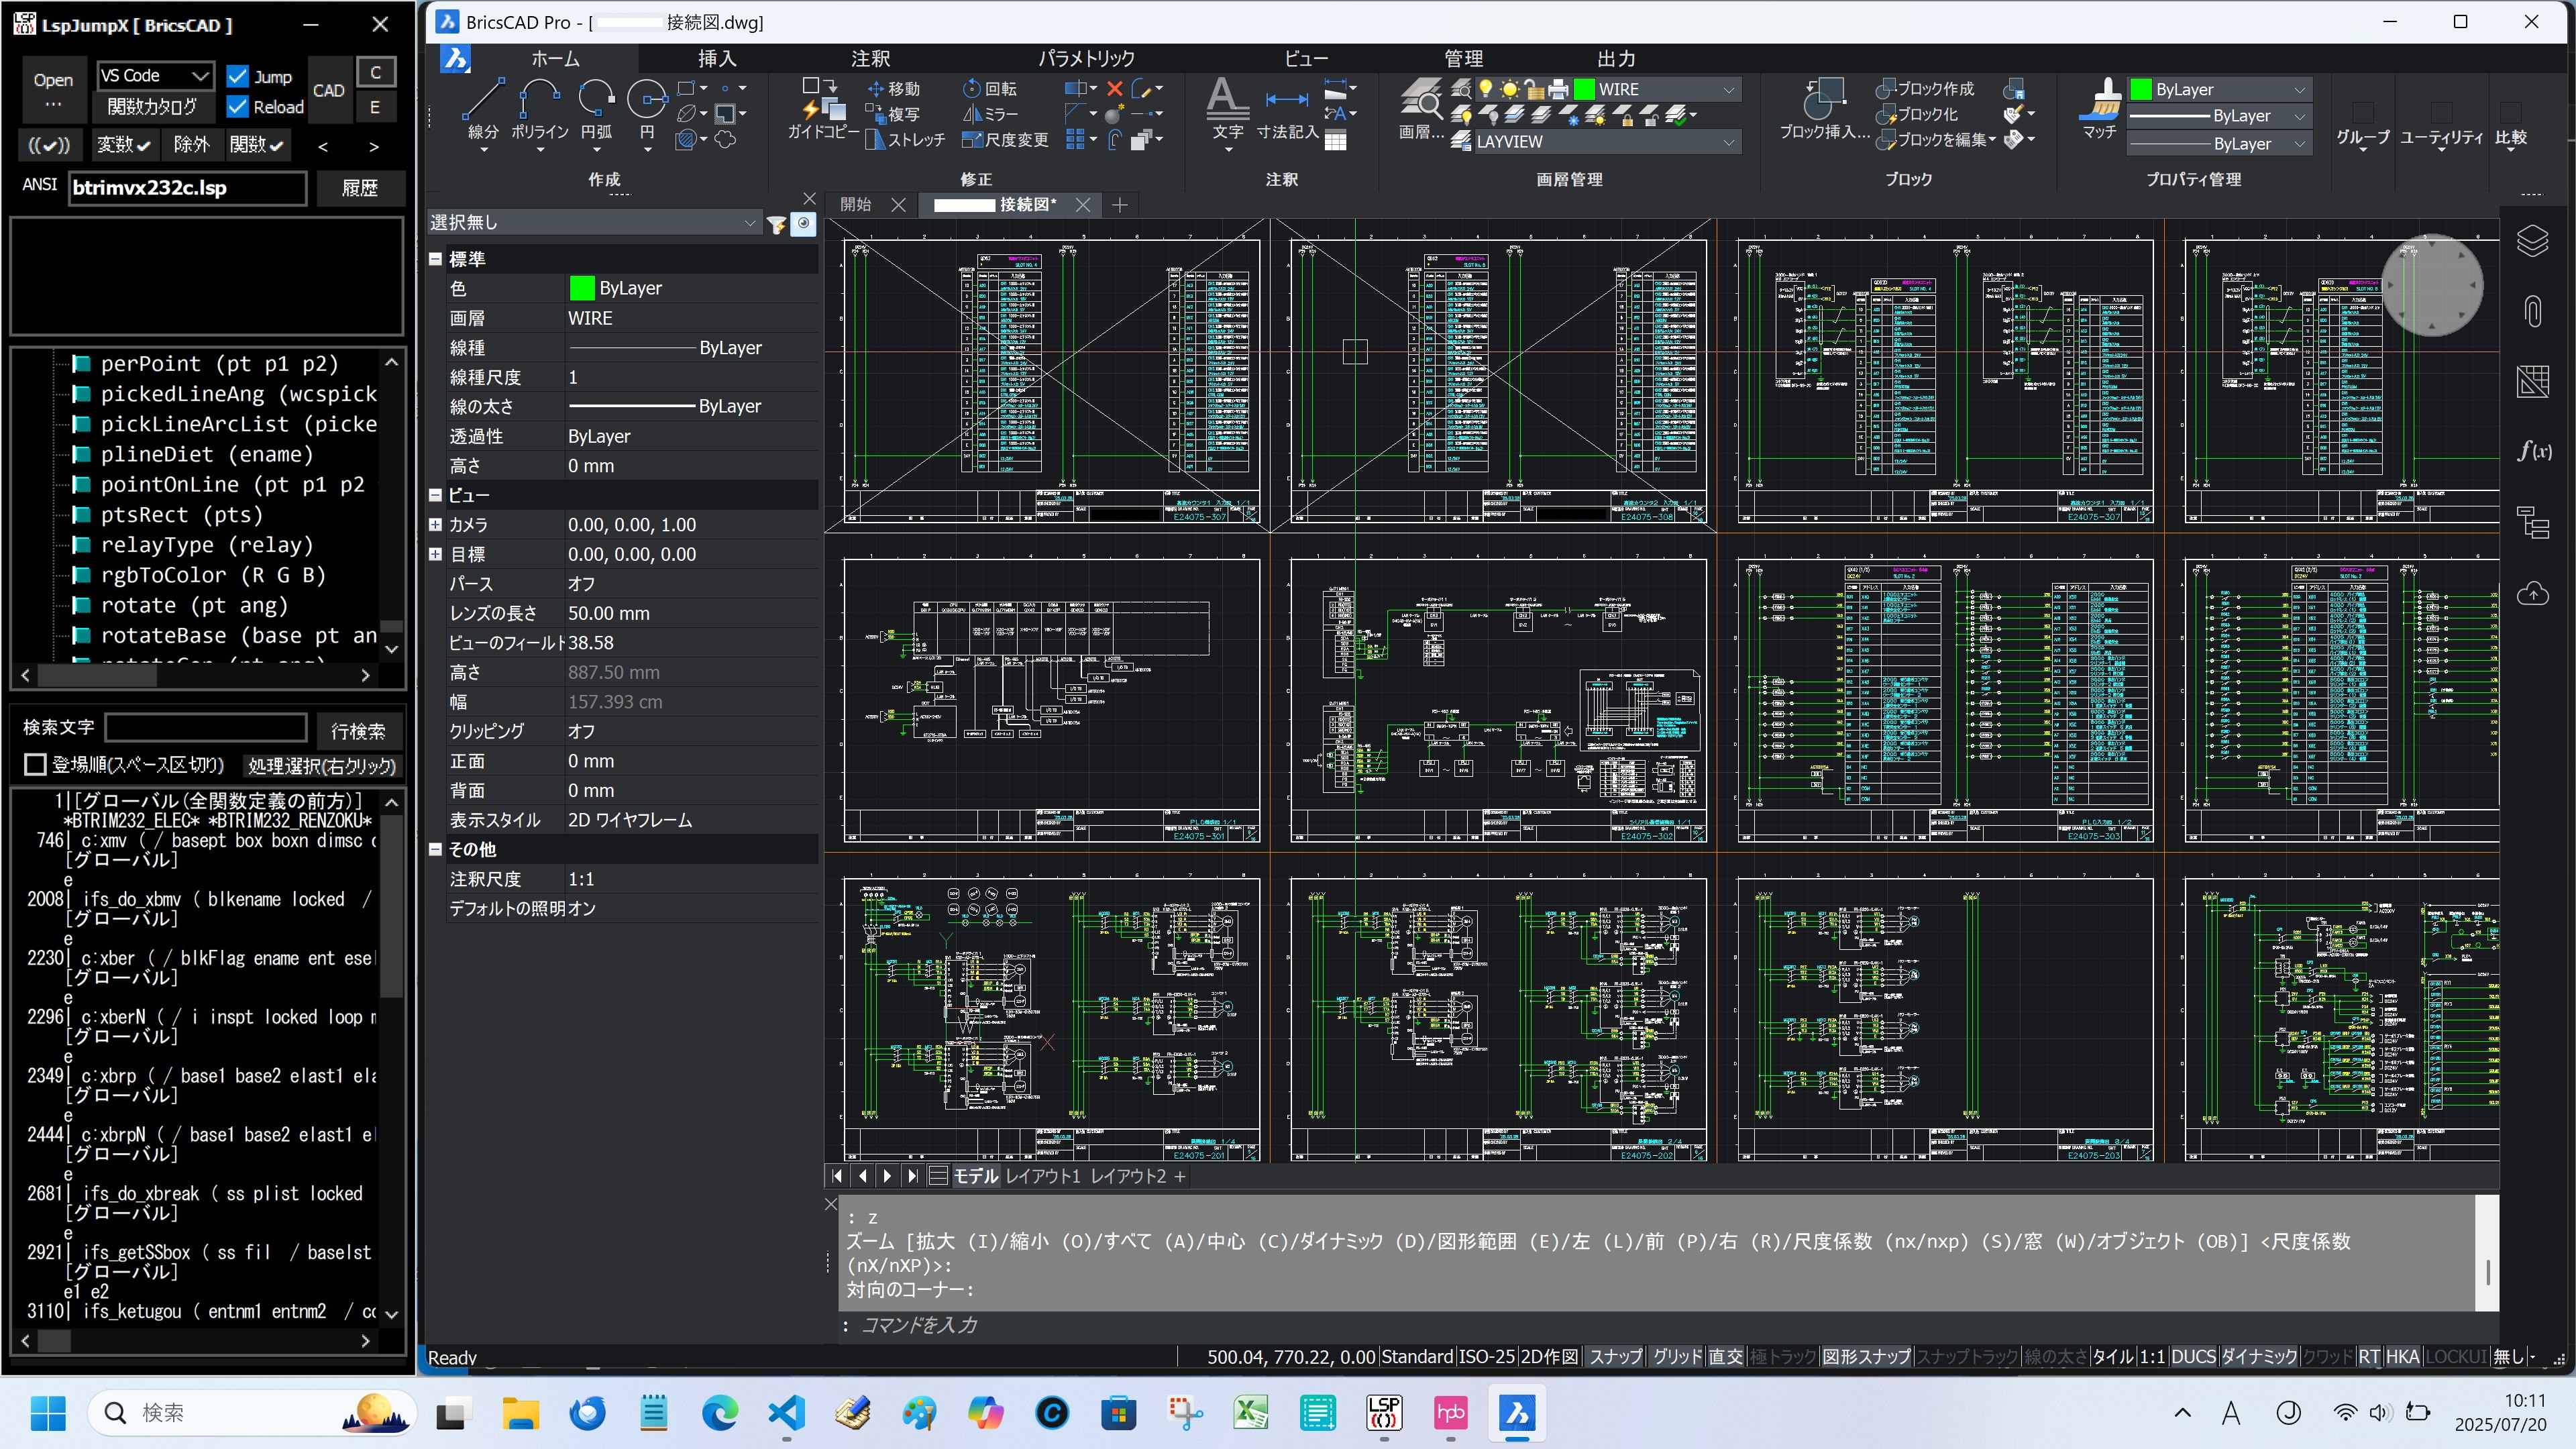Open the f(x) parameters panel icon
The image size is (2576, 1449).
2534,451
